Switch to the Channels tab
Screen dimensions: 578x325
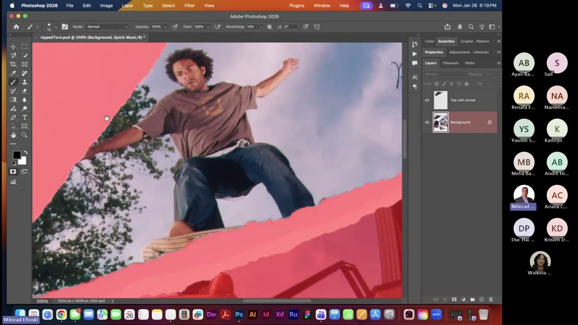[x=450, y=63]
